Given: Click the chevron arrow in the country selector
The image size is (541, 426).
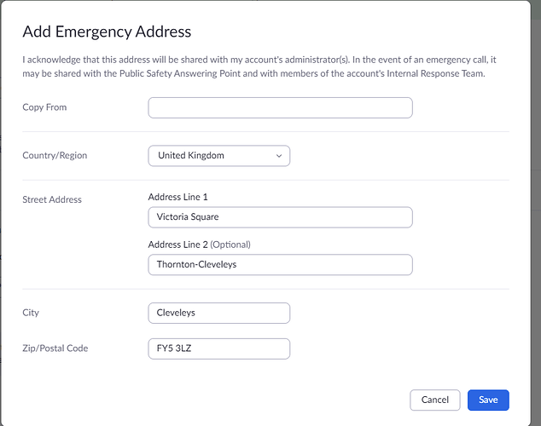Looking at the screenshot, I should pyautogui.click(x=279, y=156).
